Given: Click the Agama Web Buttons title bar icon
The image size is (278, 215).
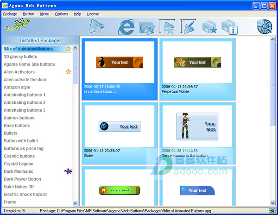Looking at the screenshot, I should 5,6.
